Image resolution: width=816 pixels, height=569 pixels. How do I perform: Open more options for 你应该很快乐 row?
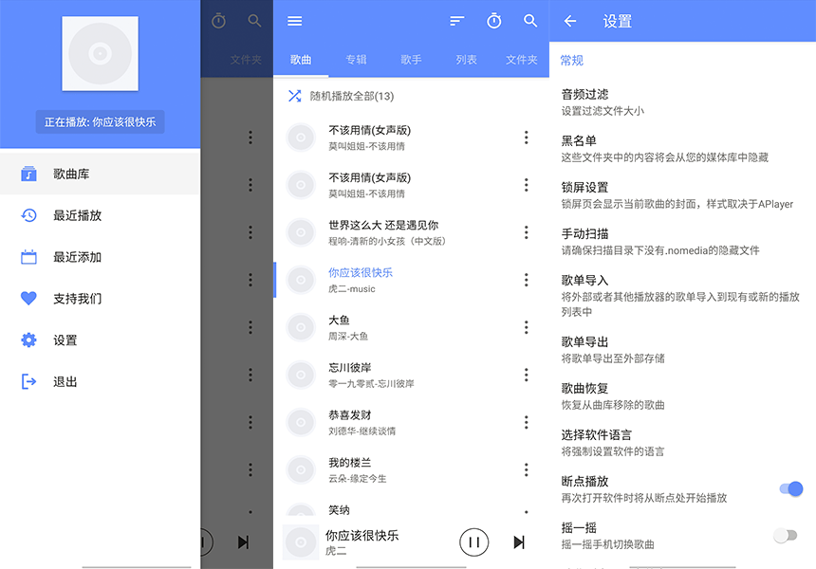click(527, 280)
